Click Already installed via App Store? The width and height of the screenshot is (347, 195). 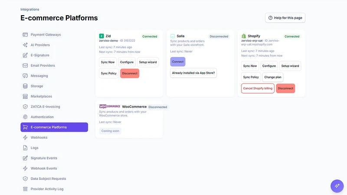tap(193, 73)
